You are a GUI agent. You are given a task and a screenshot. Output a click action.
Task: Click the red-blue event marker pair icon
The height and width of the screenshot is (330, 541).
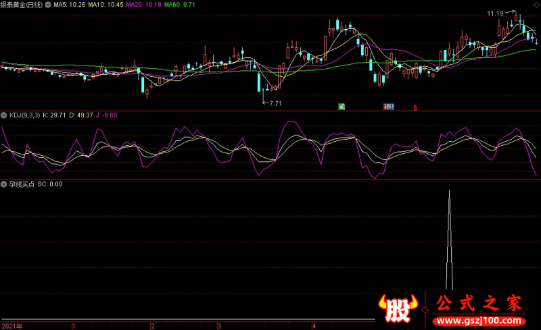click(388, 107)
